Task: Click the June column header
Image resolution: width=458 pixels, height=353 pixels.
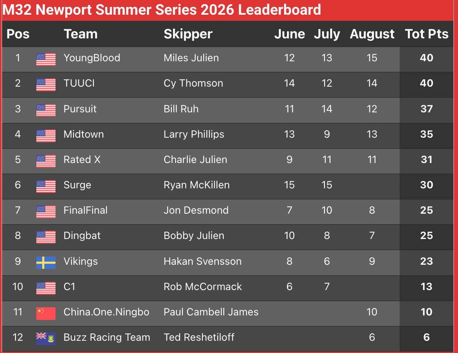Action: point(289,34)
